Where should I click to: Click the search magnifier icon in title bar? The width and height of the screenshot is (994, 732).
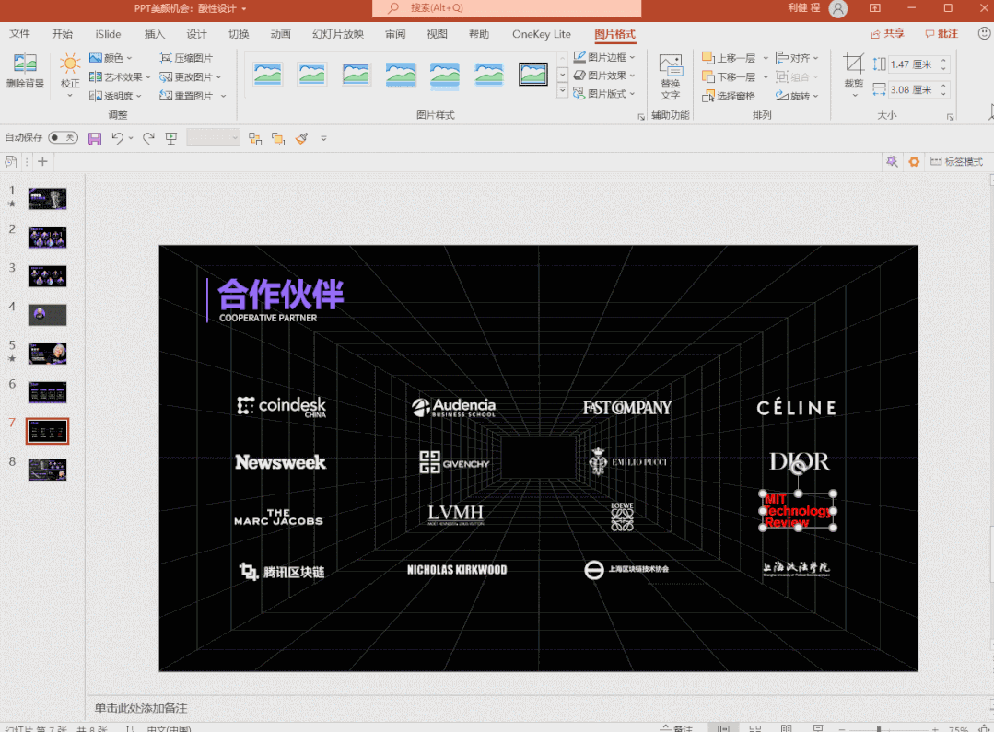point(393,8)
